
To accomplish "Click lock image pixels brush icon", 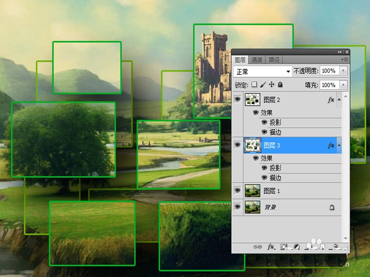I will click(263, 84).
